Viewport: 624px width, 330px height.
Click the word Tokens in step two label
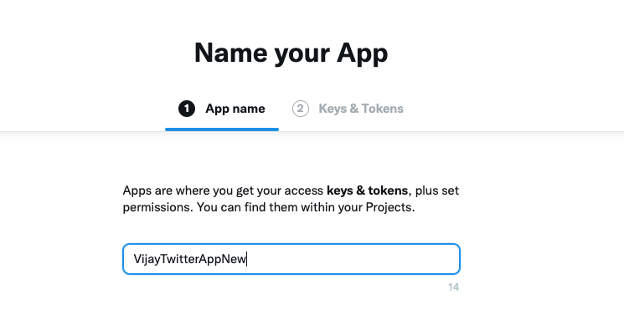pyautogui.click(x=383, y=109)
